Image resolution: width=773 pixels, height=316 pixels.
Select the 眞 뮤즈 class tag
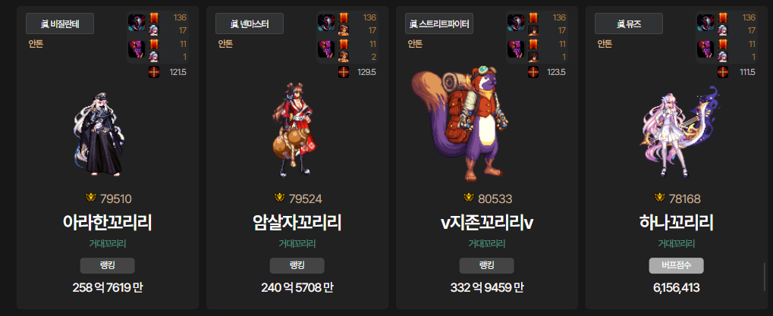pos(629,23)
